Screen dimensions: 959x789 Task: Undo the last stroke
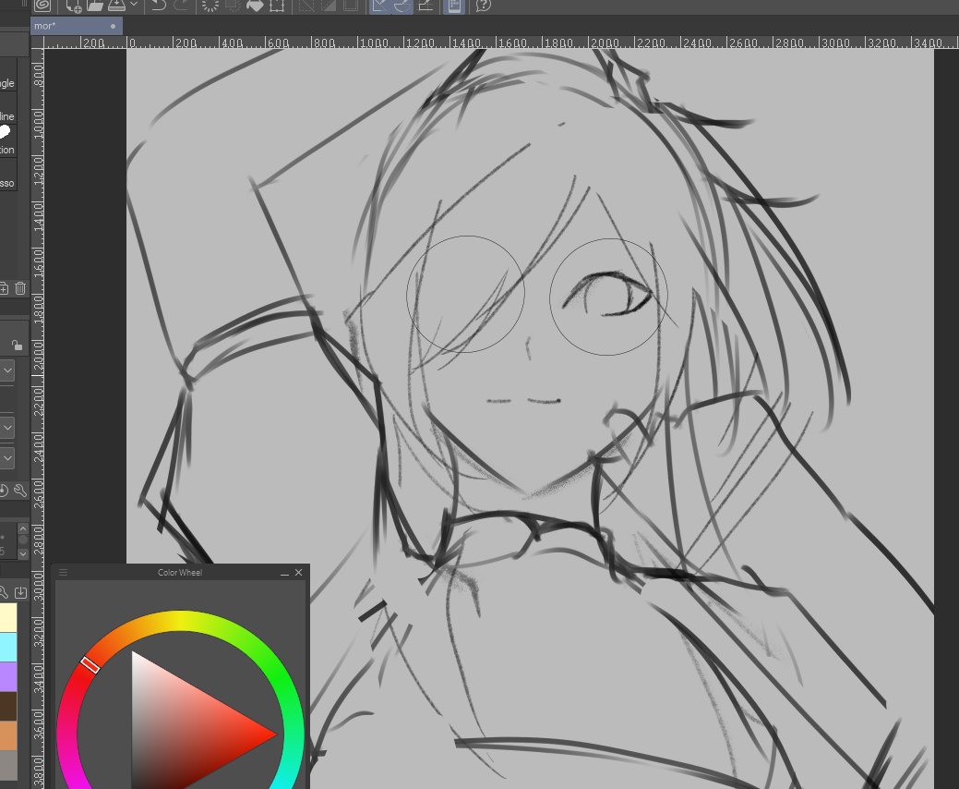159,6
